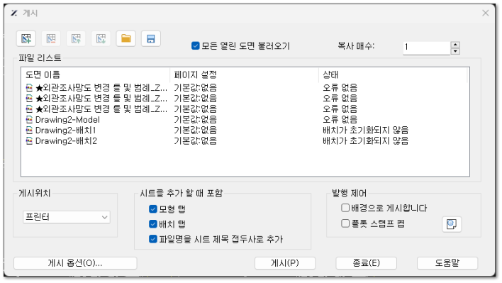Click 기본값:없음 for Drawing2-Model row
This screenshot has height=283, width=502.
(x=195, y=120)
